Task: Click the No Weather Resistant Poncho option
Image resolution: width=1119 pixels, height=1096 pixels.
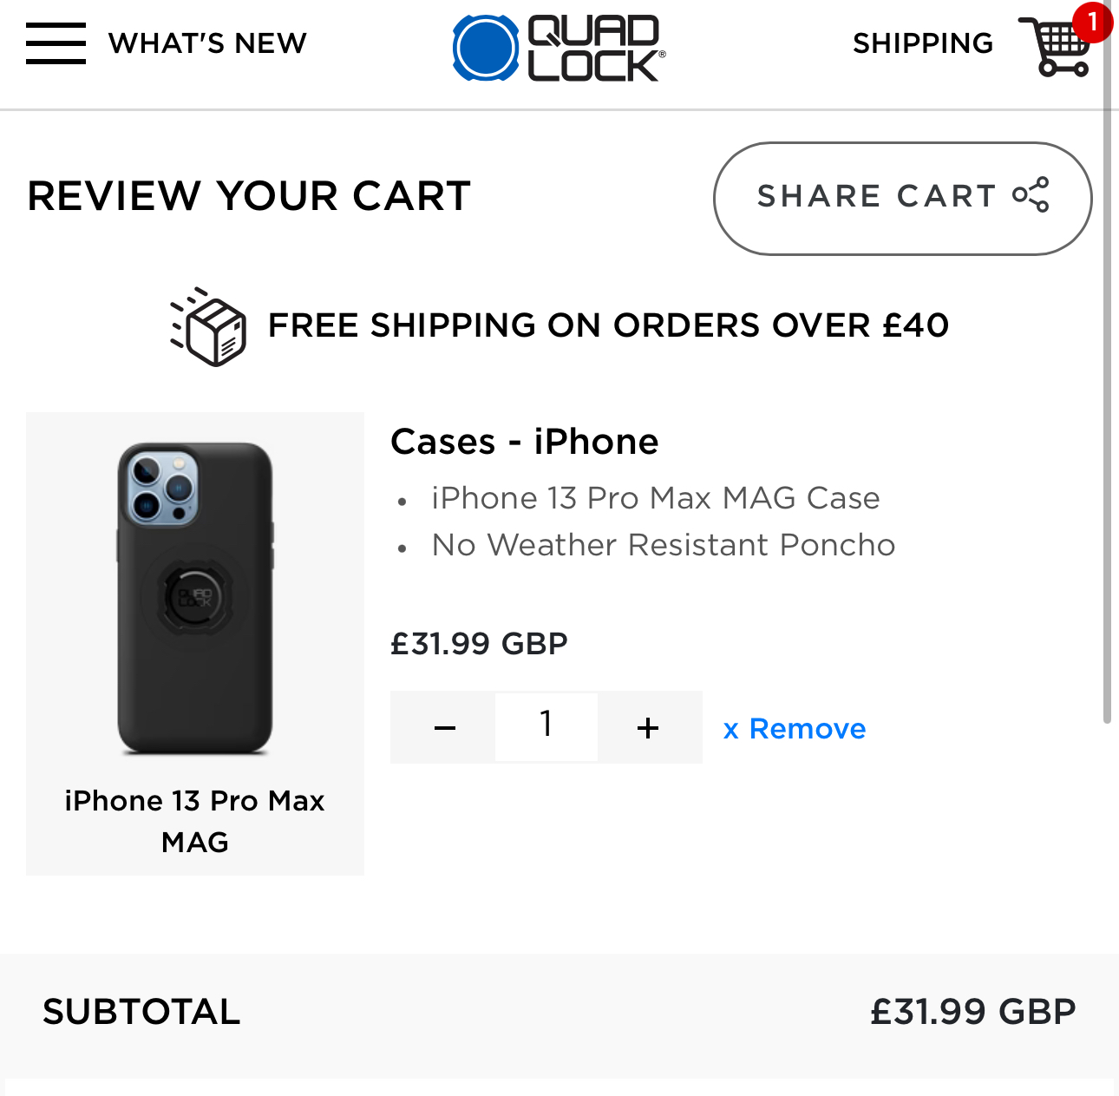Action: point(663,545)
